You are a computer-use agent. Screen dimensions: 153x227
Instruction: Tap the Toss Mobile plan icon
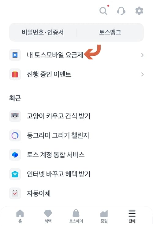15,55
